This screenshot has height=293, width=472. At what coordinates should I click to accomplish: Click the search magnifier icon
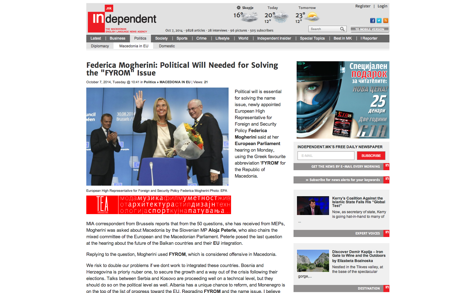[342, 29]
